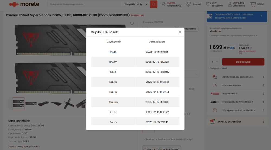Open the shopping cart icon
The image size is (271, 150).
click(253, 4)
